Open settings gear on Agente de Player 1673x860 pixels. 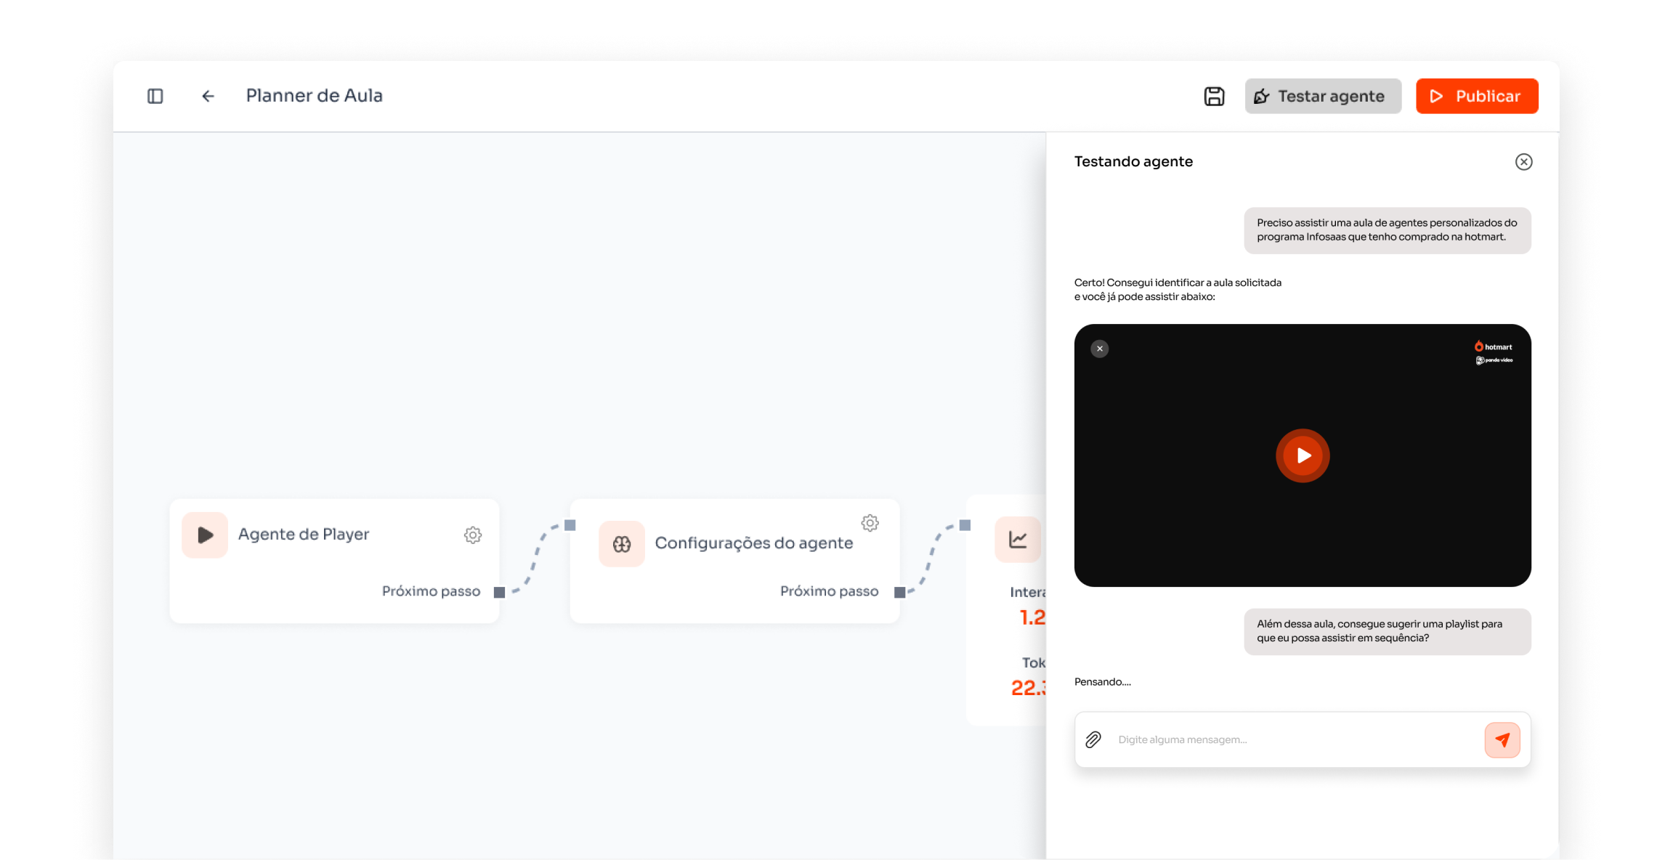click(473, 535)
